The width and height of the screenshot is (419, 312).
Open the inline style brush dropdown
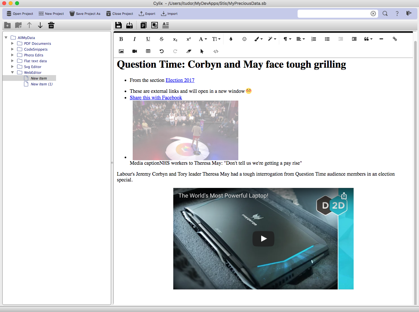259,39
